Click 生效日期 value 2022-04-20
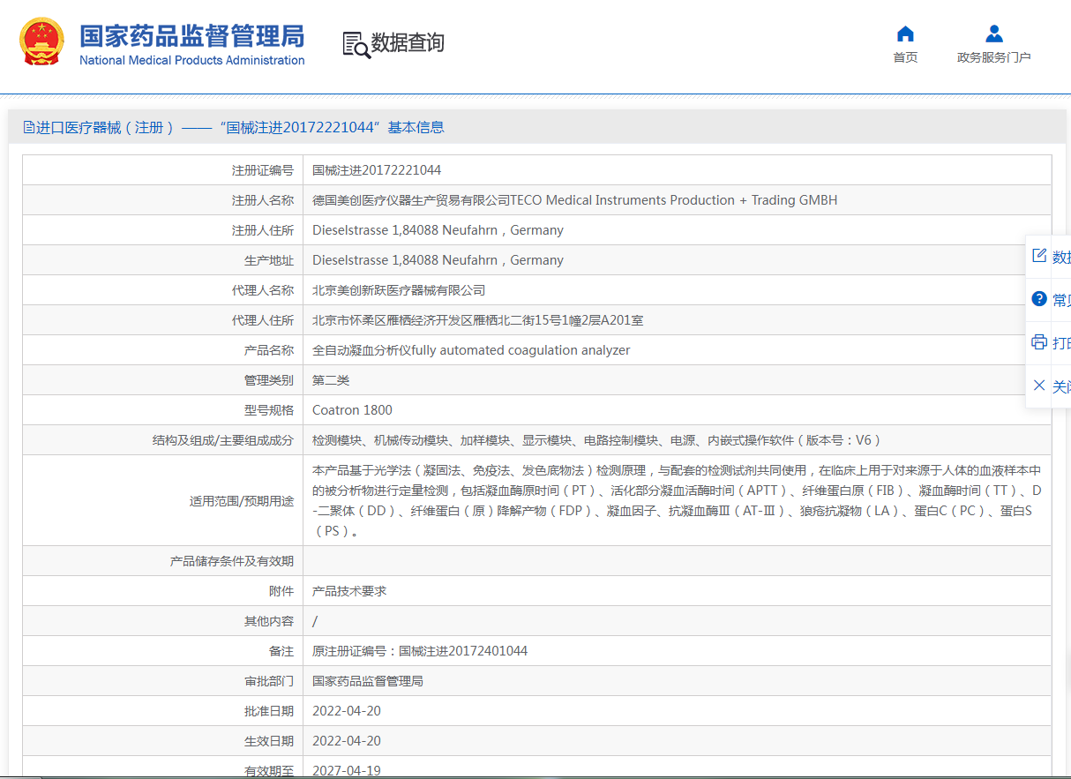 (347, 741)
